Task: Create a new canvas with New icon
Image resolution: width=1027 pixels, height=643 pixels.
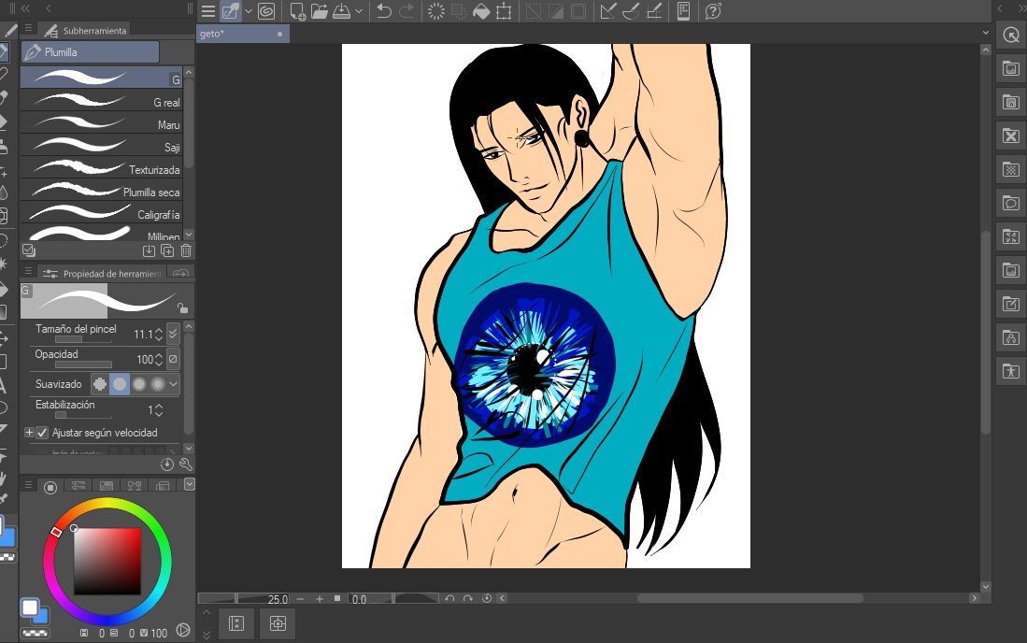Action: (x=297, y=11)
